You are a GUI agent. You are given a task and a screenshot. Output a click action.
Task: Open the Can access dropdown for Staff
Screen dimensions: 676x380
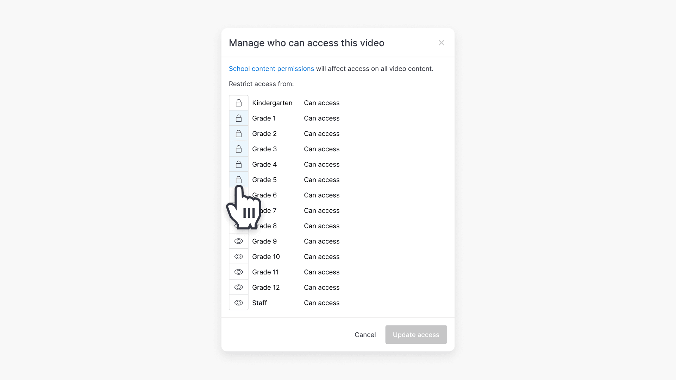coord(321,303)
